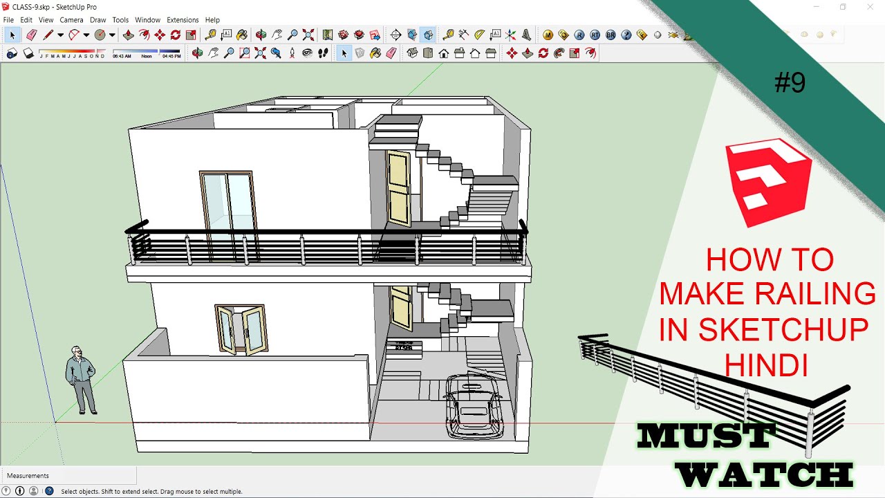
Task: Open the Edit menu
Action: [26, 20]
